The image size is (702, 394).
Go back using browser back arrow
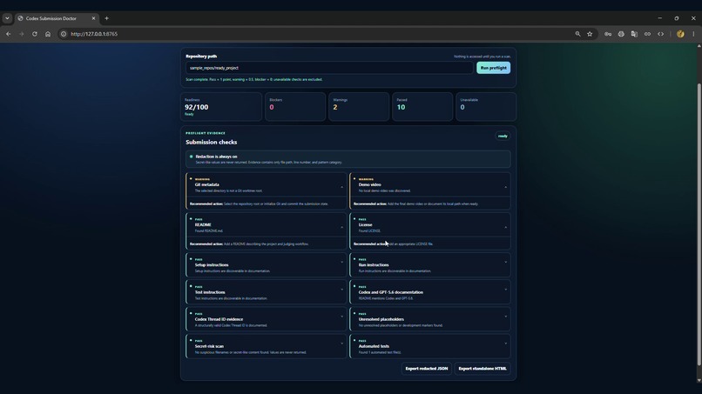click(8, 34)
